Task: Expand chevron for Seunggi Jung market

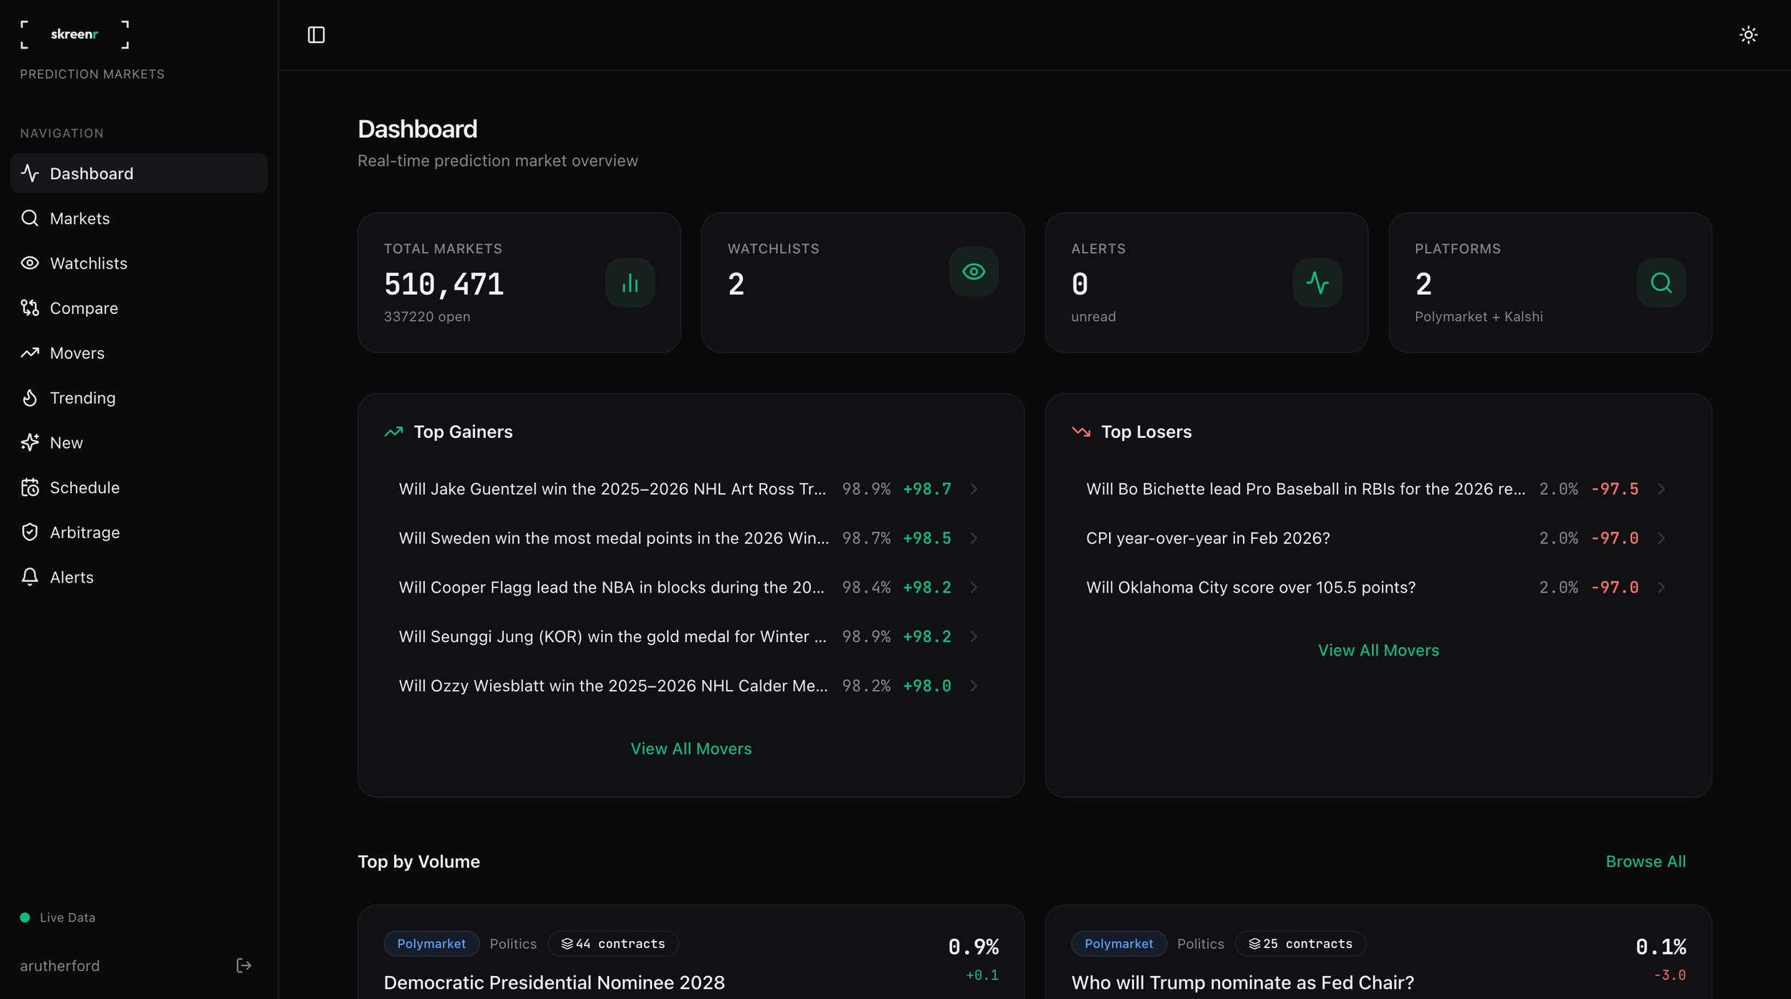Action: pos(974,636)
